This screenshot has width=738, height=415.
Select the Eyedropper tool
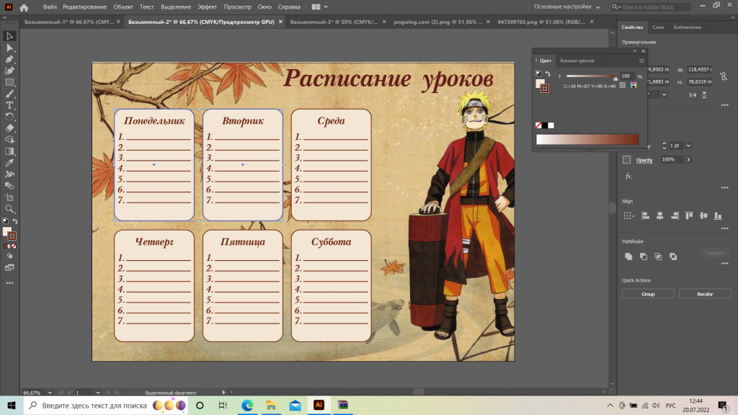coord(9,163)
